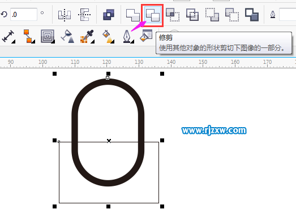The width and height of the screenshot is (296, 222).
Task: Select the Parallel Dimension tool
Action: point(8,36)
